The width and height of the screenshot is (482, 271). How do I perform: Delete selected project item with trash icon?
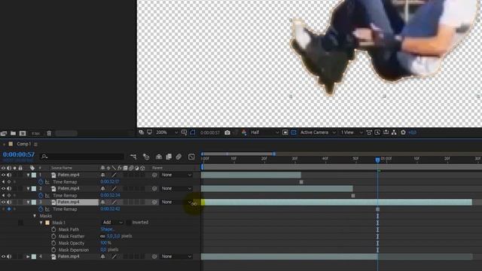tap(49, 133)
